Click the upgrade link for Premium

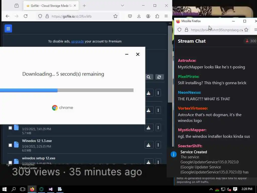[x=77, y=41]
